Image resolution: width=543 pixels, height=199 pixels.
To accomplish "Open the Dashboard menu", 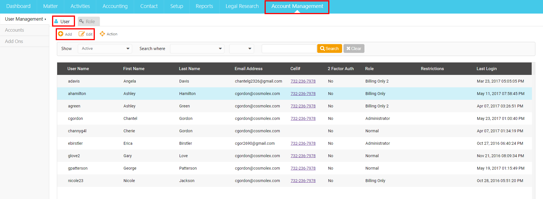I will click(x=18, y=6).
